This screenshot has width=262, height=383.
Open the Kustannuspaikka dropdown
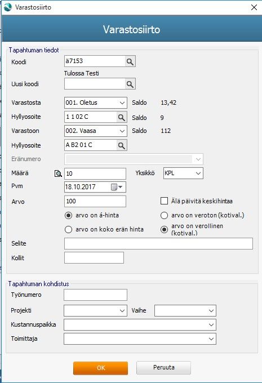pyautogui.click(x=211, y=325)
